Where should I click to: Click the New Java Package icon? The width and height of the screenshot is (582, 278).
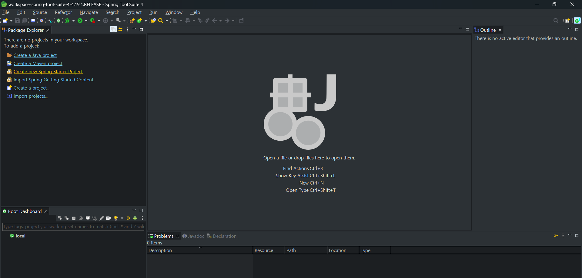point(132,21)
